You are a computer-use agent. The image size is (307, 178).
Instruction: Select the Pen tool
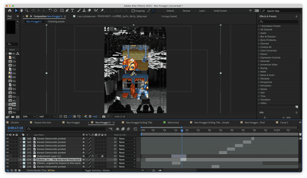click(x=67, y=10)
